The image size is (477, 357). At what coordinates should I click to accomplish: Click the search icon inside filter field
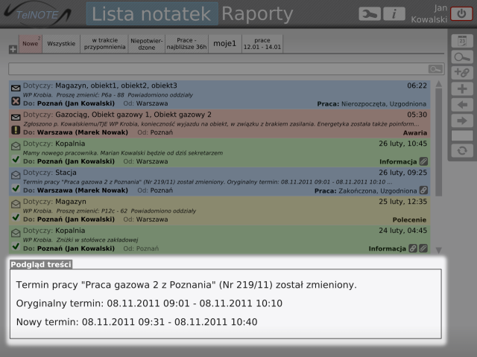click(435, 69)
